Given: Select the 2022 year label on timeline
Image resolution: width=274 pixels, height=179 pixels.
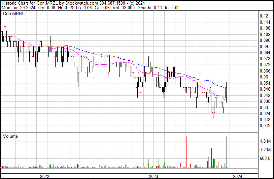Looking at the screenshot, I should pyautogui.click(x=44, y=176).
